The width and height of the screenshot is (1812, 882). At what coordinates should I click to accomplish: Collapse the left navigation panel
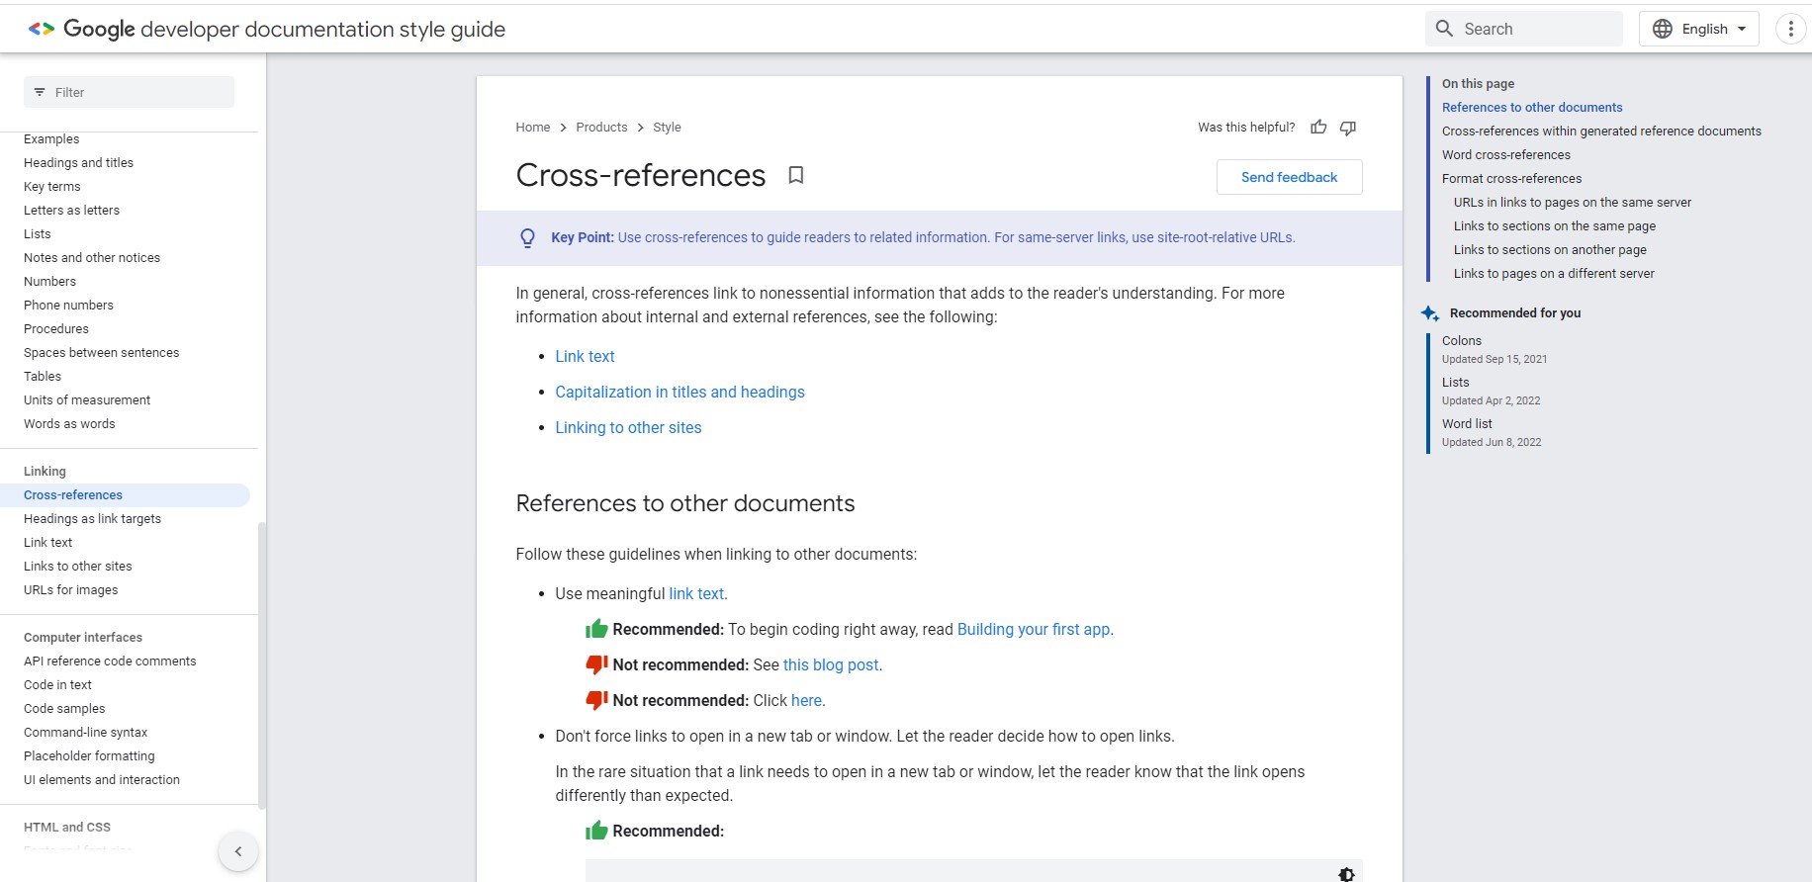pos(238,851)
